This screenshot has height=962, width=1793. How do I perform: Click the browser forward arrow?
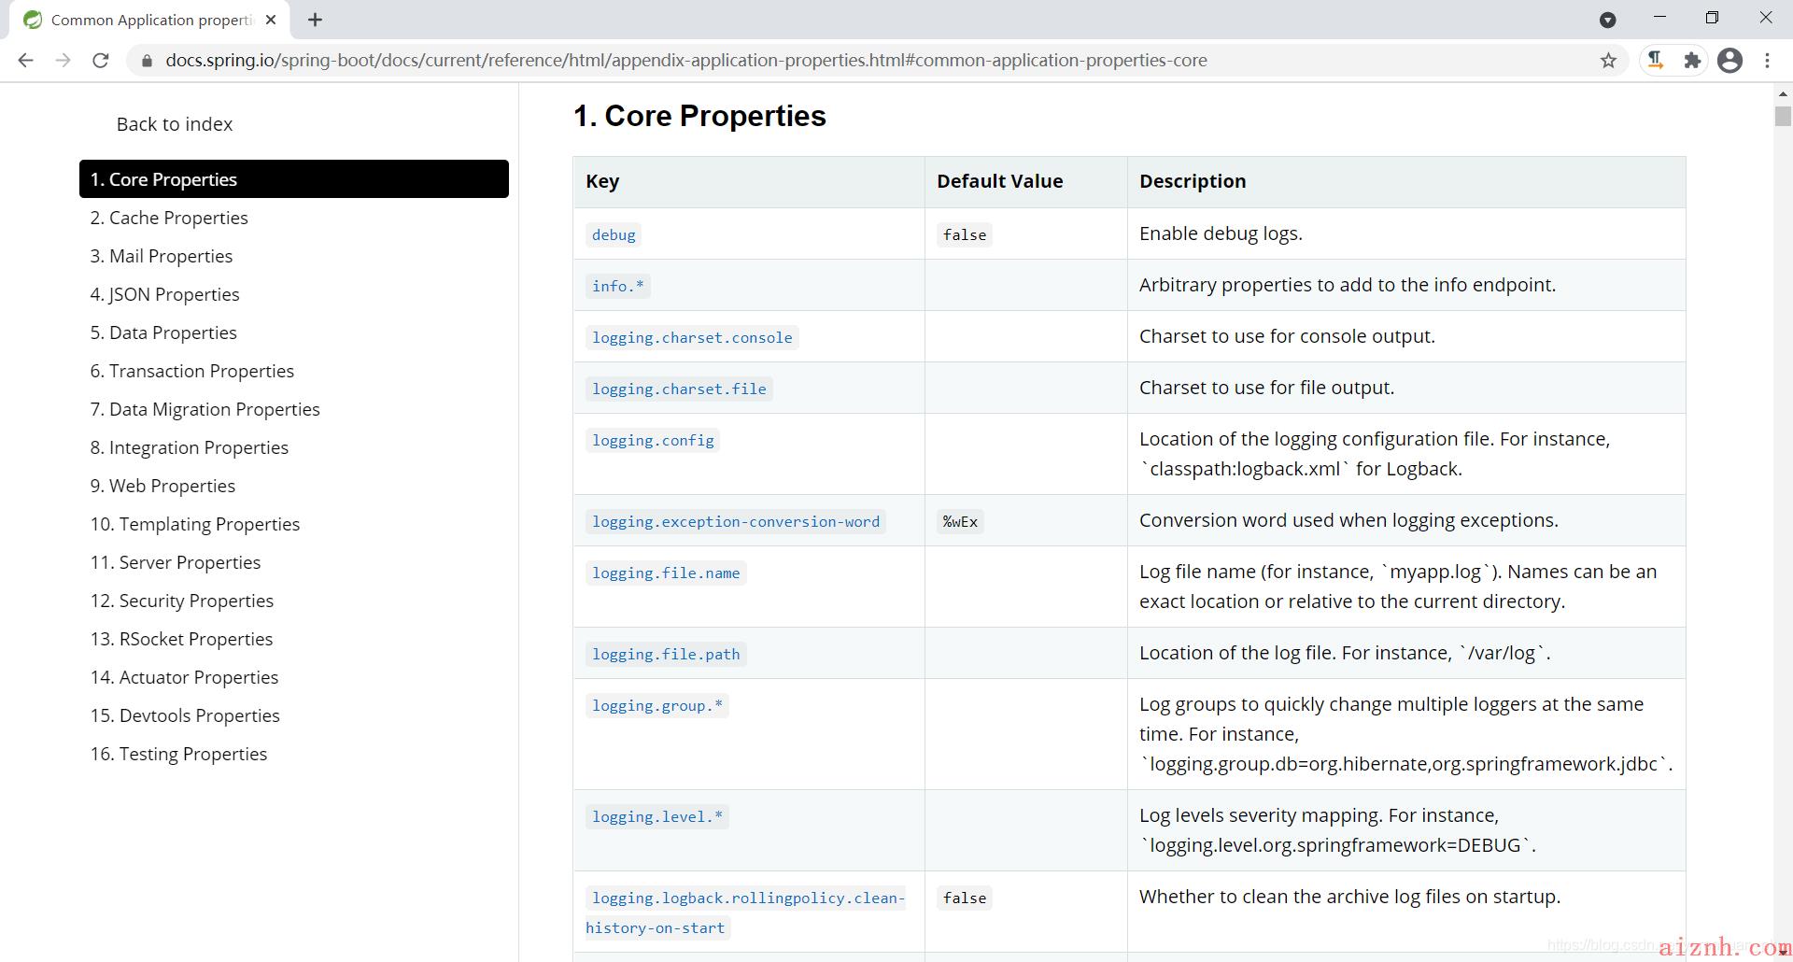(x=63, y=61)
